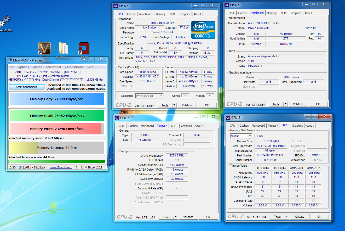345x231 pixels.
Task: Click the FSB:DRAM 1:9 value
Action: [177, 160]
